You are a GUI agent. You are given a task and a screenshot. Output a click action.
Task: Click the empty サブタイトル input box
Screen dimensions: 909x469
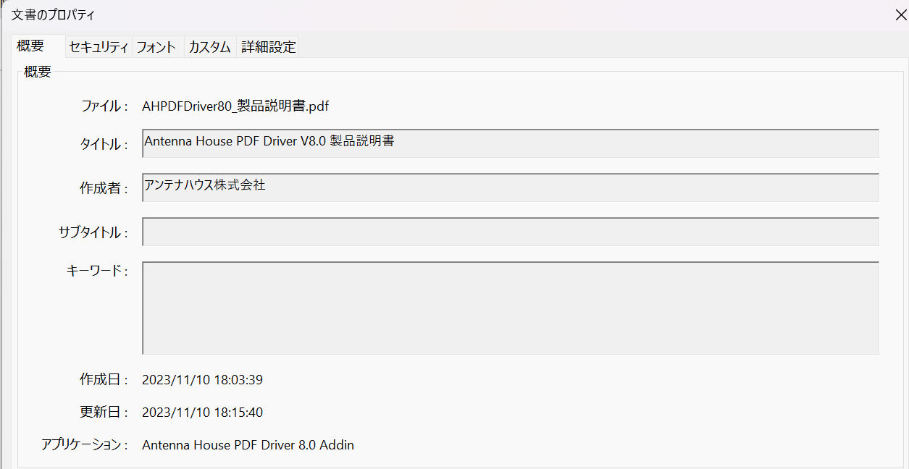click(510, 232)
